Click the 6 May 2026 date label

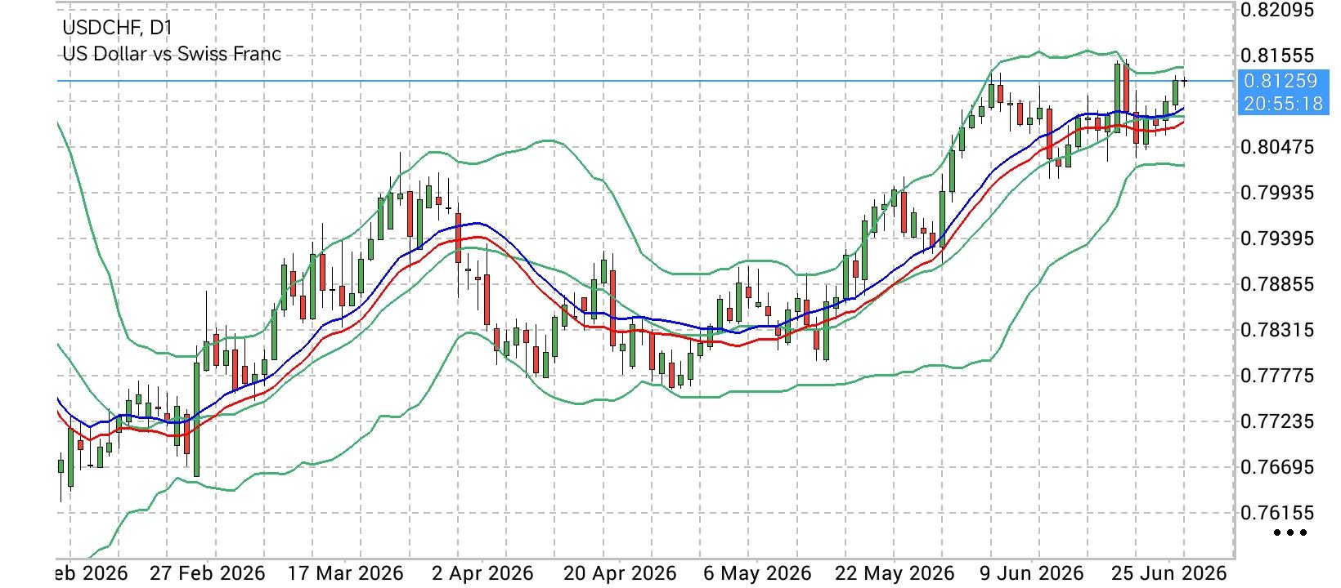coord(757,573)
